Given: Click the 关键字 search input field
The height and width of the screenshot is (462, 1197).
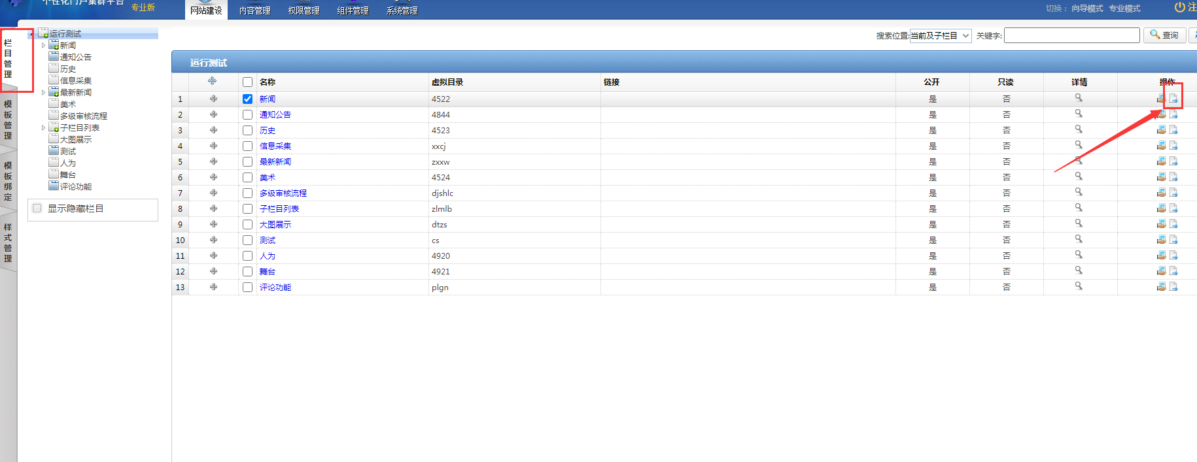Looking at the screenshot, I should pos(1071,35).
